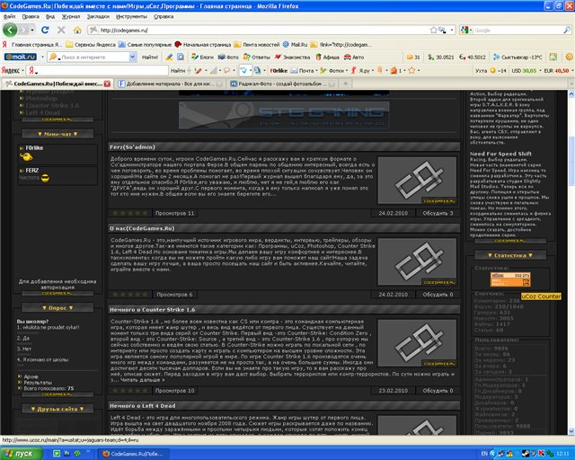Open the Яндекс logo dropdown arrow
This screenshot has width=575, height=460.
[x=22, y=70]
